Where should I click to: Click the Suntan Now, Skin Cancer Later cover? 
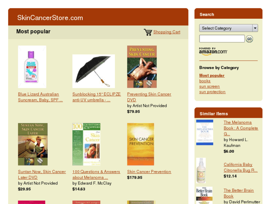point(33,144)
